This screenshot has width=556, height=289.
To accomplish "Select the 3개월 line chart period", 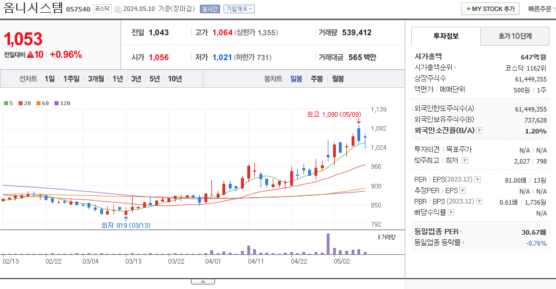I will pos(96,79).
